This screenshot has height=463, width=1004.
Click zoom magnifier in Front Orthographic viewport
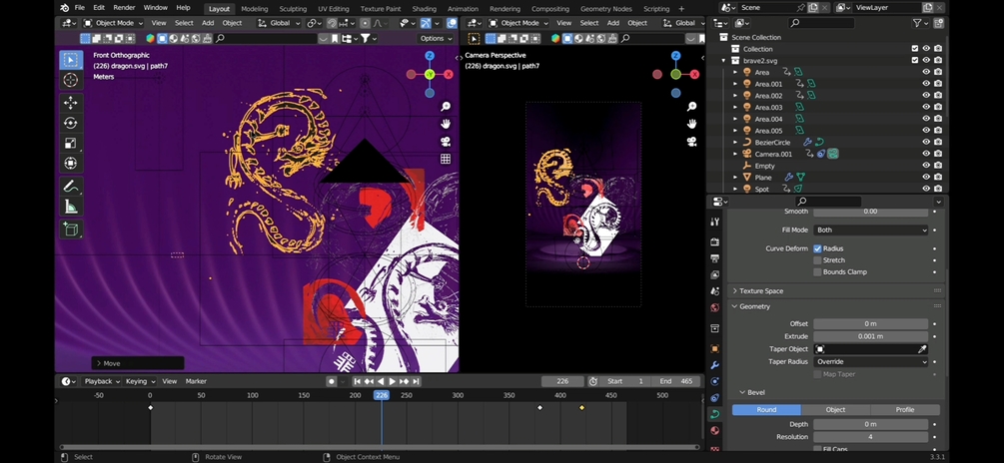[446, 107]
